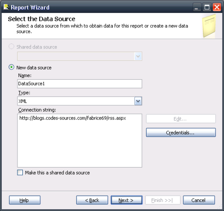Expand the Shared data source dropdown arrow
224x211 pixels.
(x=138, y=56)
